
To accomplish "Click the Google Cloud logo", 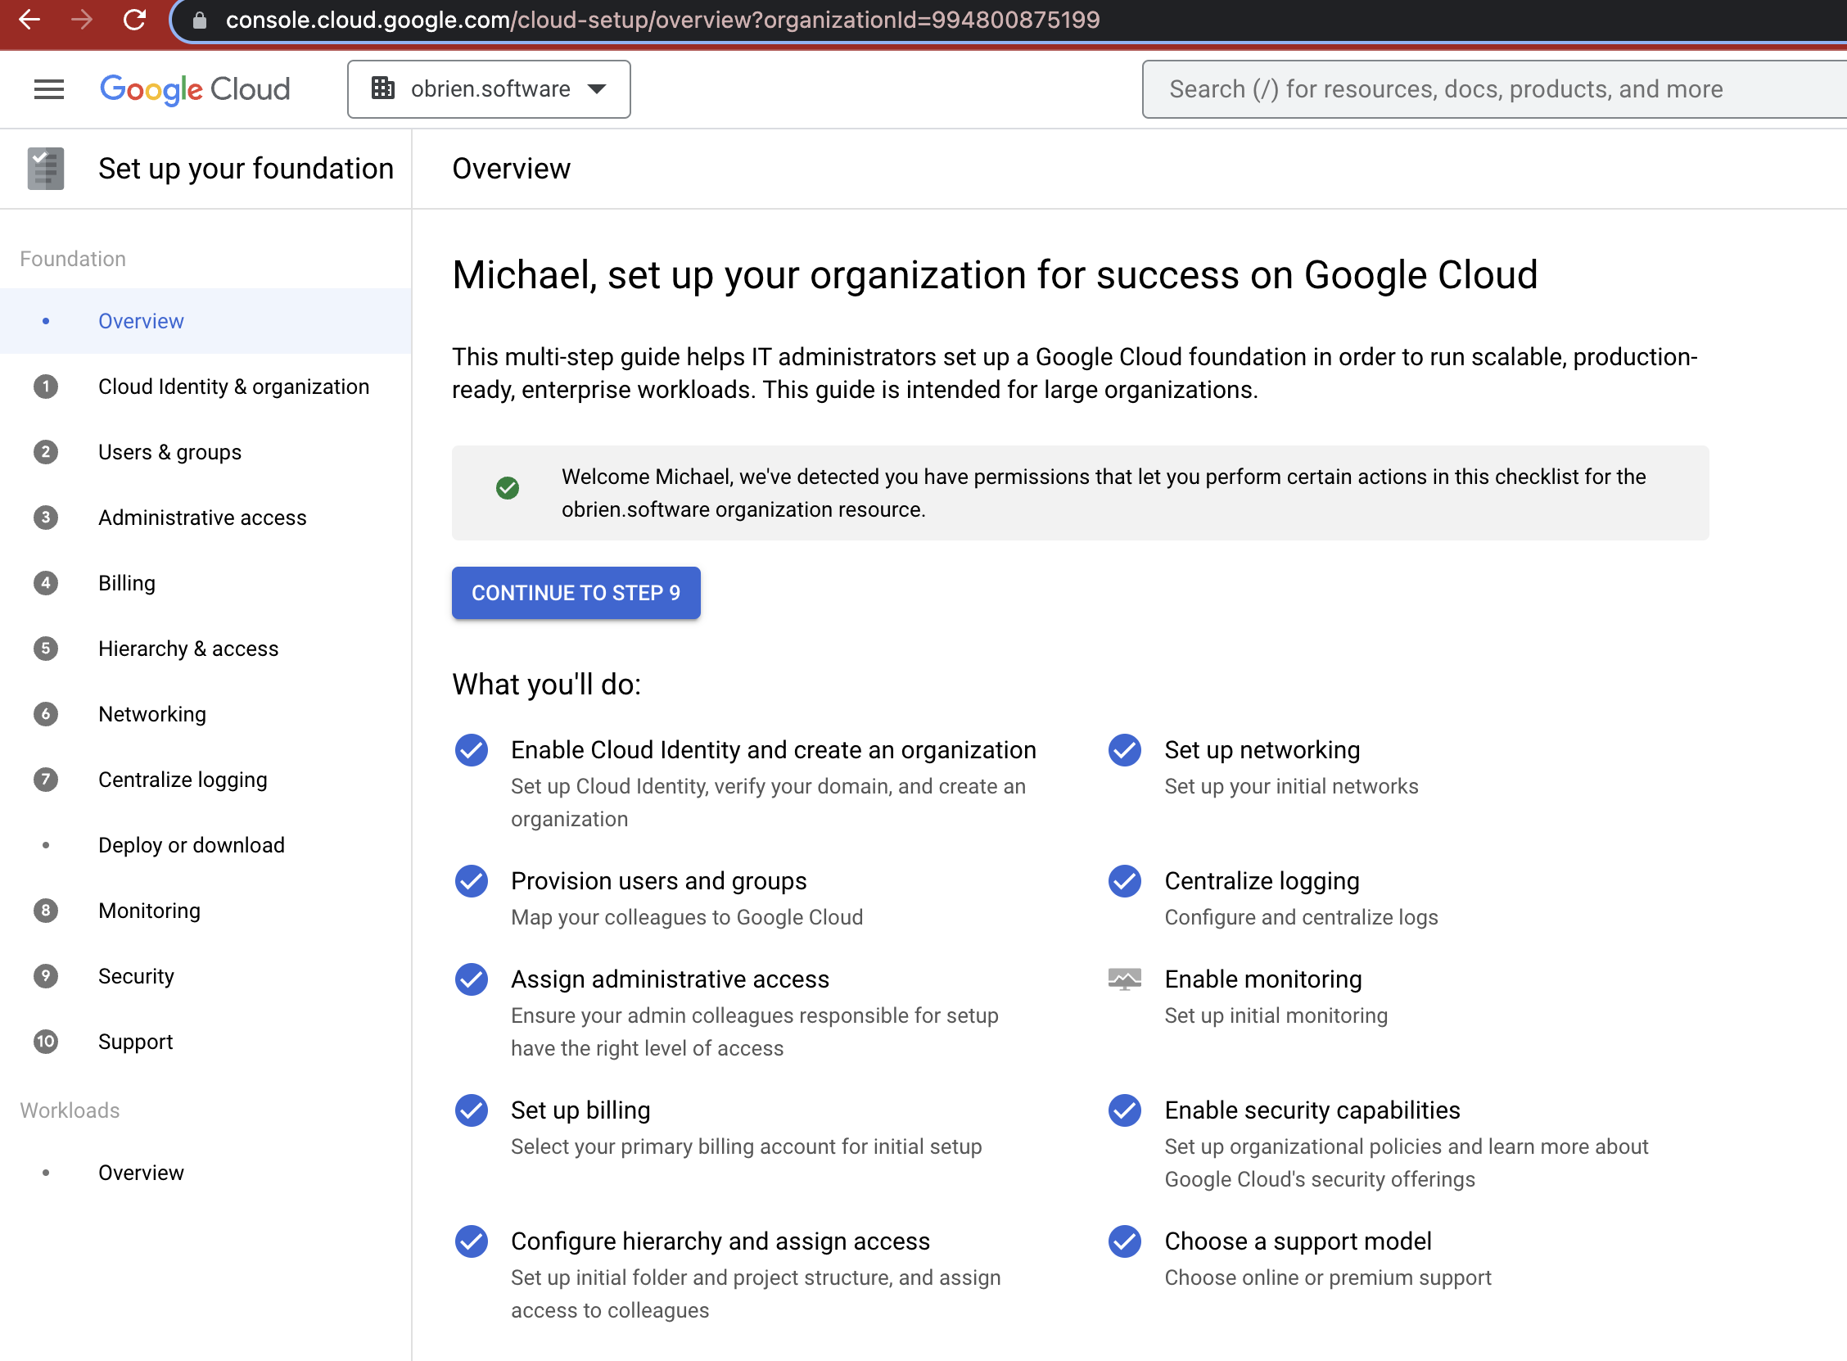I will [x=194, y=89].
